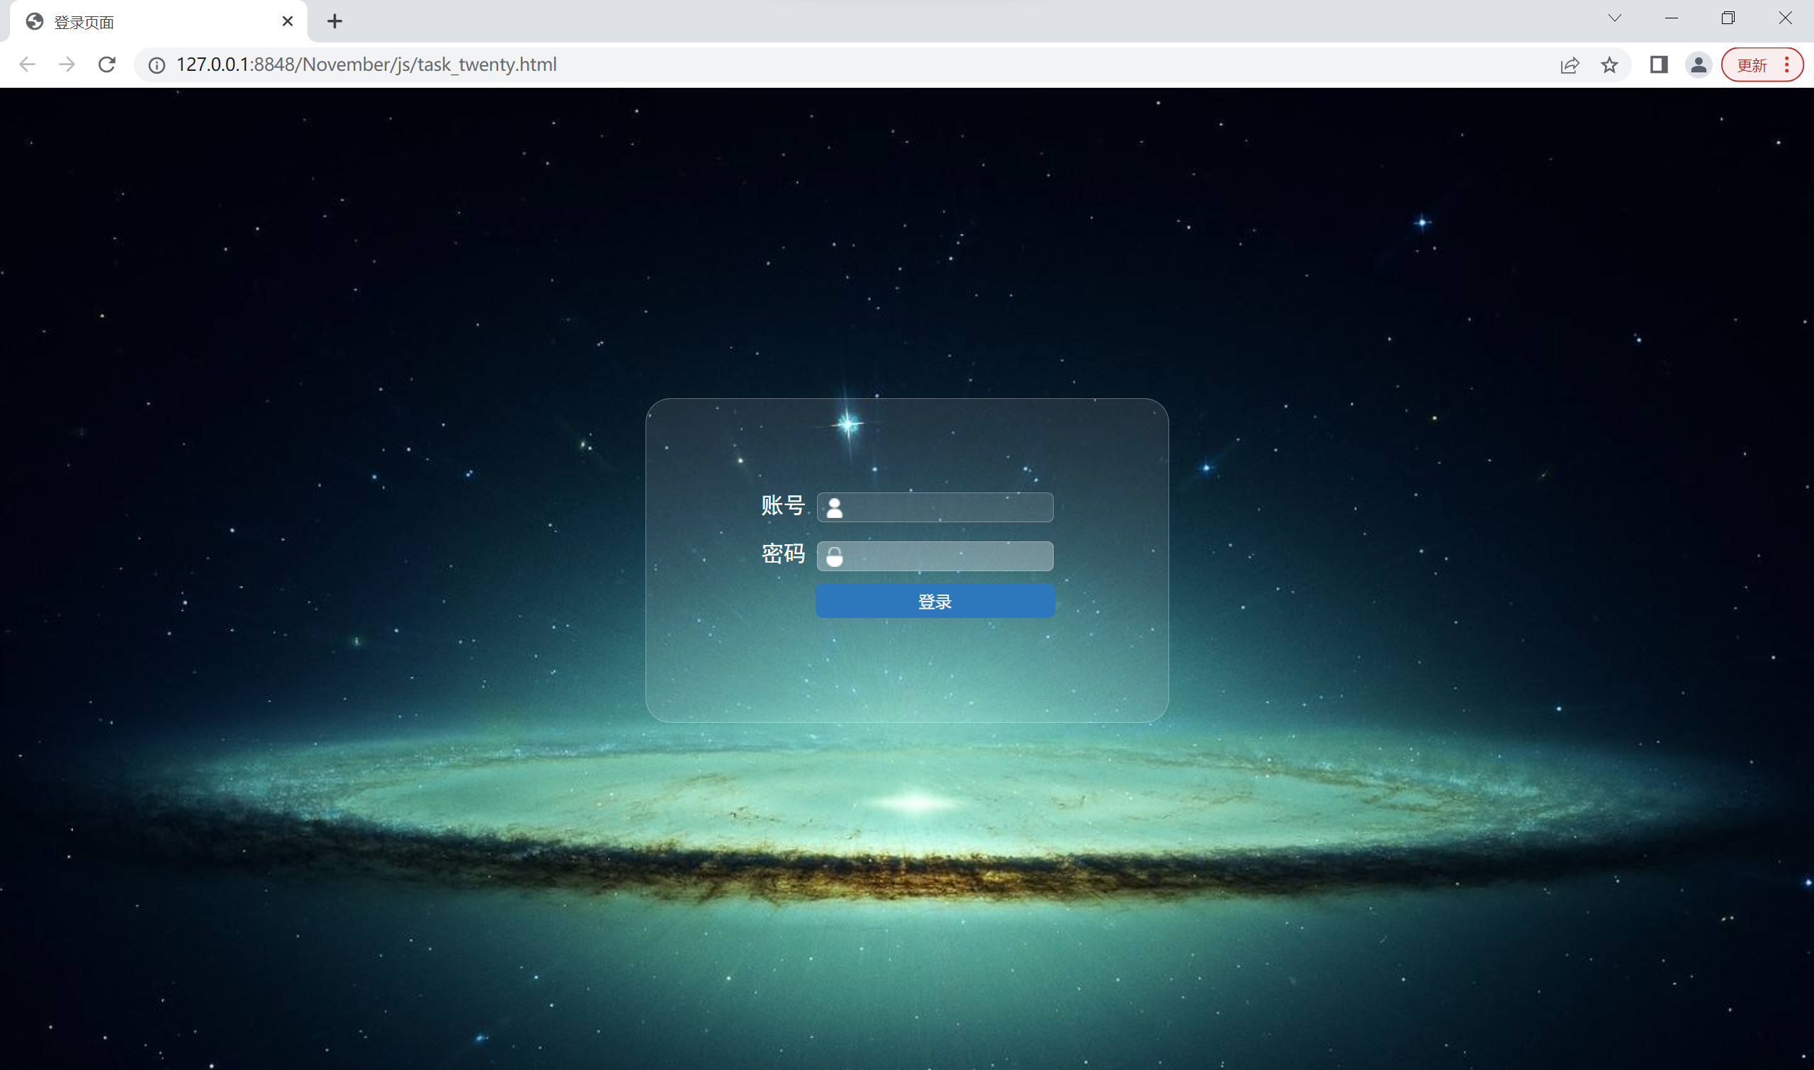The image size is (1814, 1070).
Task: Minimize the browser window
Action: pos(1672,18)
